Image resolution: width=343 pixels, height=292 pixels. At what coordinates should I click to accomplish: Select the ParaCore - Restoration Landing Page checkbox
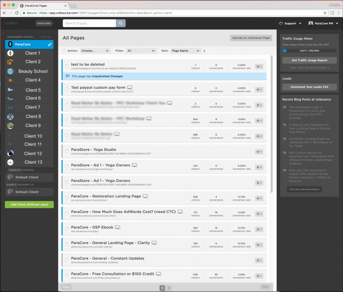[x=67, y=198]
